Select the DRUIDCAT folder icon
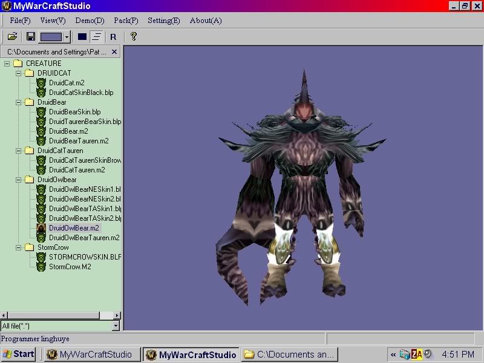The height and width of the screenshot is (363, 484). point(29,73)
